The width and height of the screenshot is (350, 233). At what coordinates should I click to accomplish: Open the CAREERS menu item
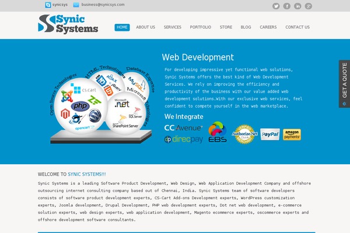[x=268, y=27]
